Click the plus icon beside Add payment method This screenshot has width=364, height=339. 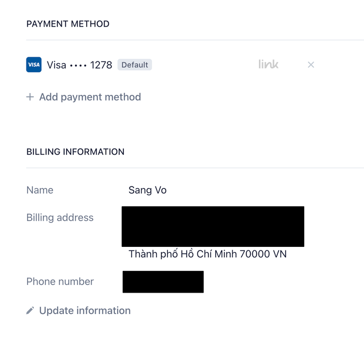pyautogui.click(x=30, y=97)
